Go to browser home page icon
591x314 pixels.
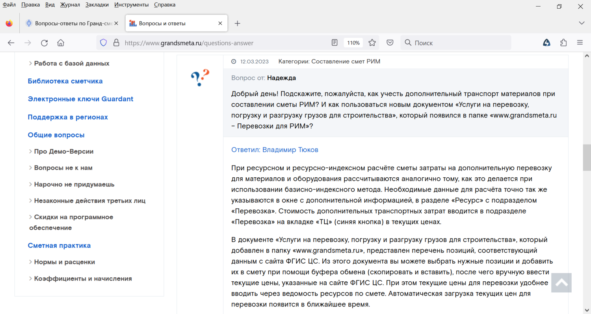(61, 43)
